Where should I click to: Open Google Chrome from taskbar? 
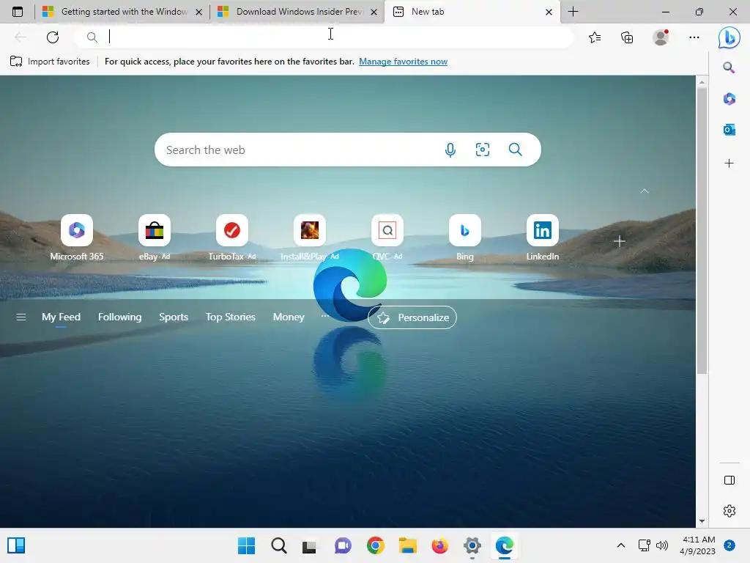point(376,545)
